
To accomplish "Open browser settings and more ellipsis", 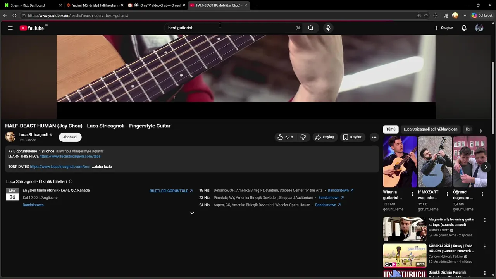I will click(464, 15).
